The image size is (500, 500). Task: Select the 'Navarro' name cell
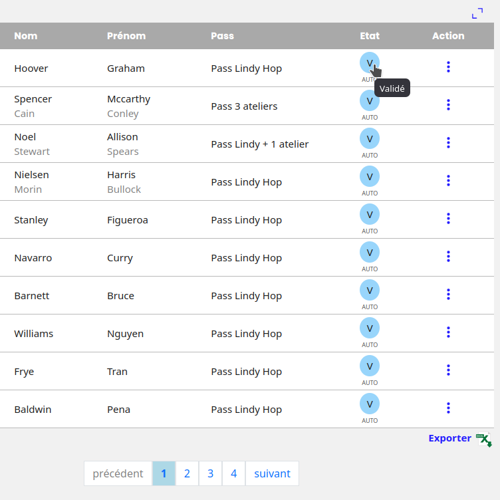tap(33, 258)
